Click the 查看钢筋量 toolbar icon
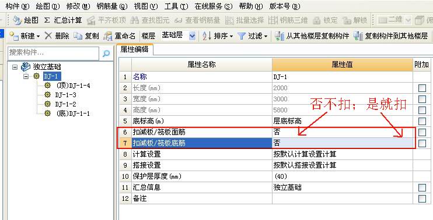This screenshot has height=220, width=433. coord(179,20)
